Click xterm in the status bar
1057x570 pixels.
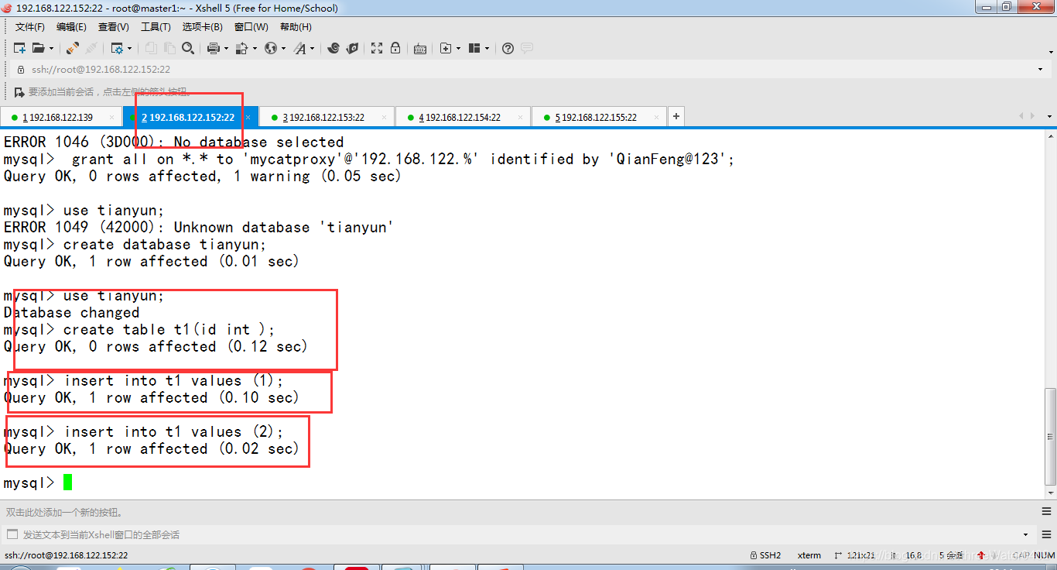pyautogui.click(x=809, y=555)
